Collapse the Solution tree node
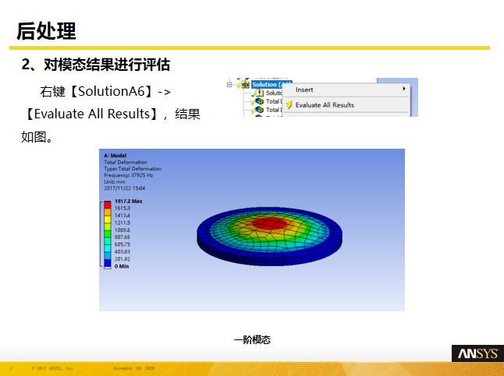 (230, 84)
